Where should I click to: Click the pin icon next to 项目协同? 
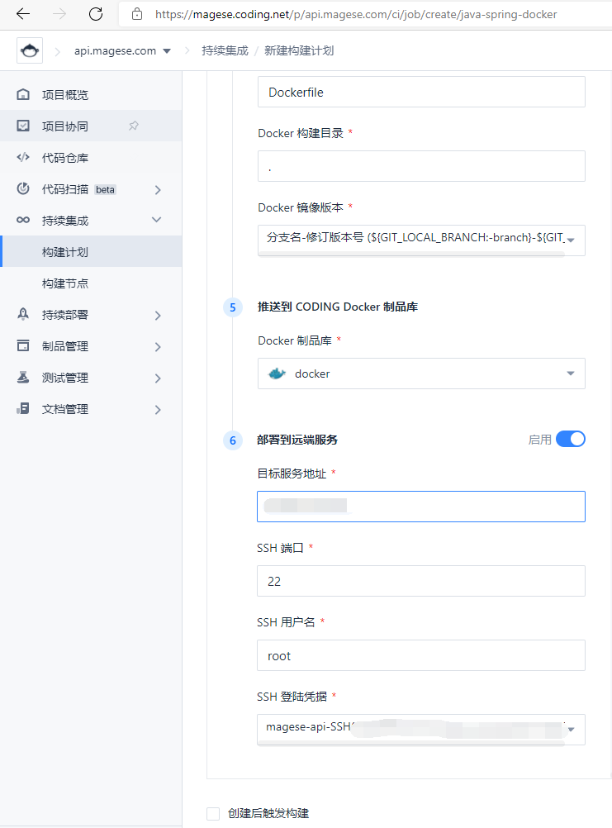(134, 126)
